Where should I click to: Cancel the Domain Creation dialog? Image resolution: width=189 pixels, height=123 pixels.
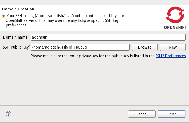[x=141, y=114]
